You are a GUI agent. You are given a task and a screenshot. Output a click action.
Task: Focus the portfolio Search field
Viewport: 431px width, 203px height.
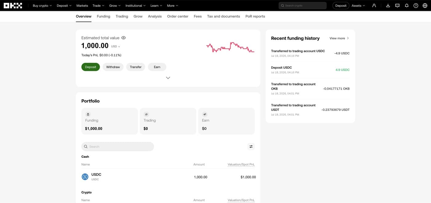[x=118, y=147]
